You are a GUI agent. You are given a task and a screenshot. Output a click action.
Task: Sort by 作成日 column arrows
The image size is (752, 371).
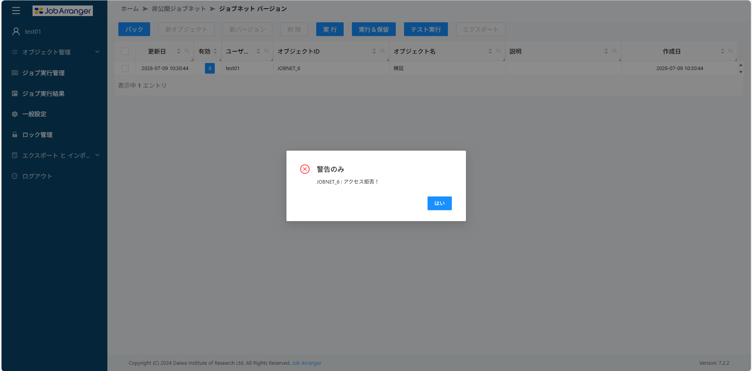[x=723, y=51]
